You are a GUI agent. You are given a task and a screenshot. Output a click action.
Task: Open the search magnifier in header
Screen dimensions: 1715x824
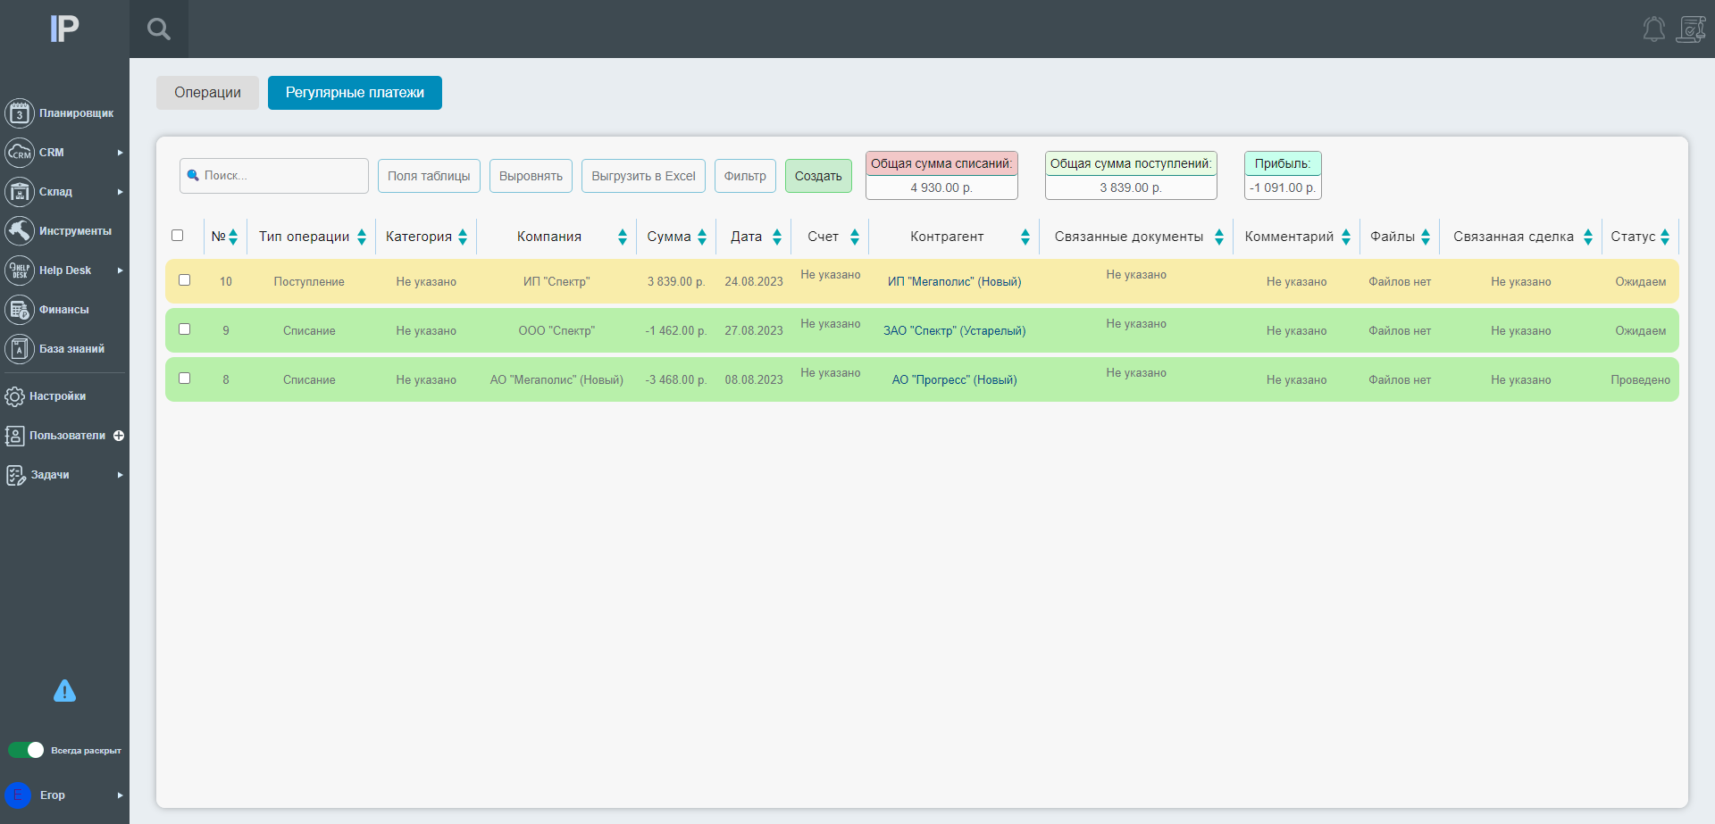coord(159,29)
